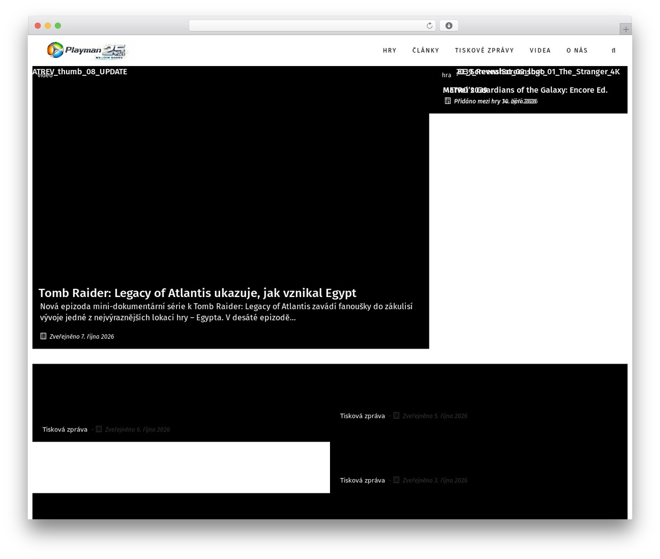Open the TISKOVÉ ZPRÁVY menu item

click(485, 51)
